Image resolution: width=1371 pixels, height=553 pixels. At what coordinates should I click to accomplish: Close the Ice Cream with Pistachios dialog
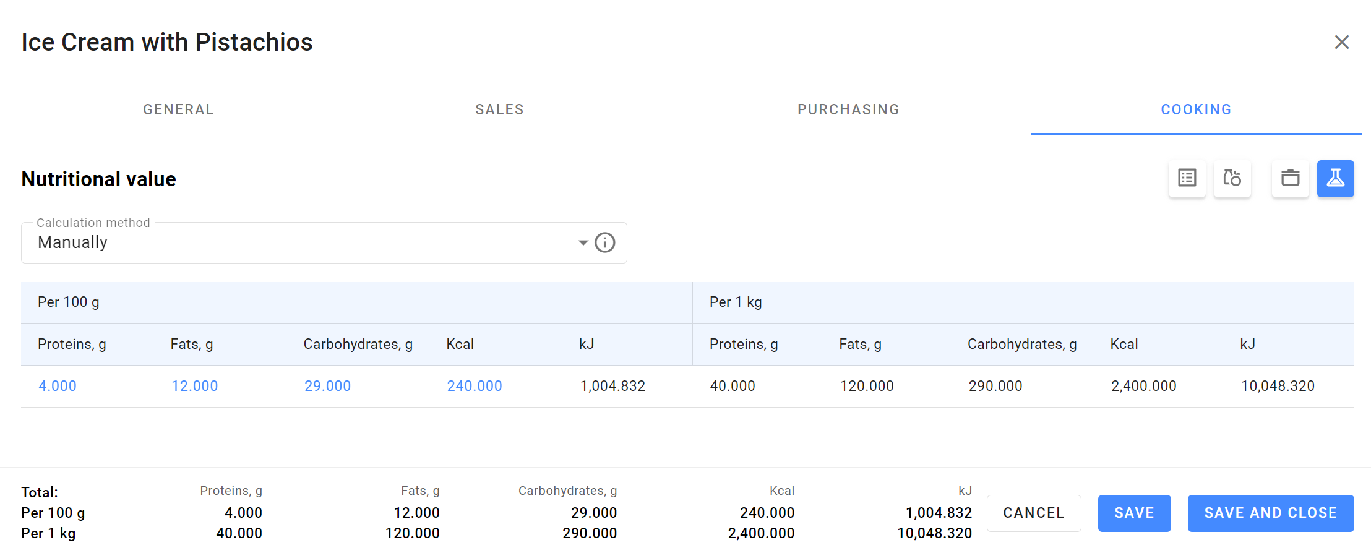(1341, 42)
